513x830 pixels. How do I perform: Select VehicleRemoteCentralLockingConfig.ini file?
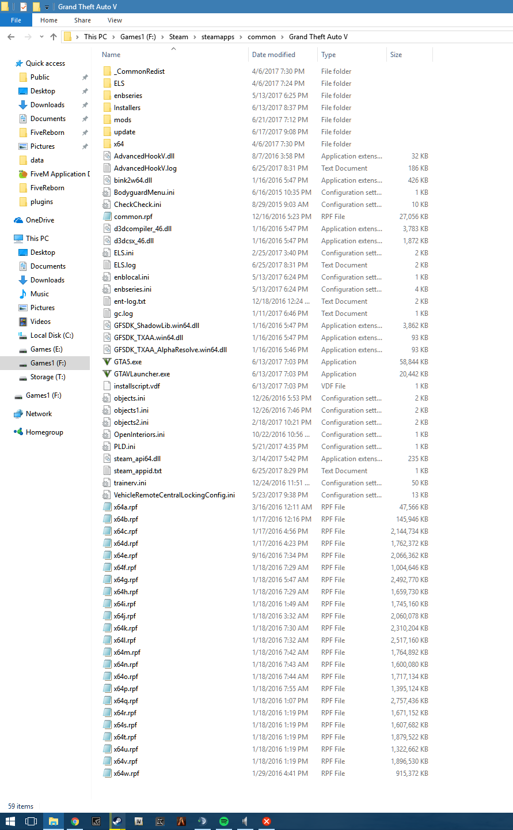point(174,495)
